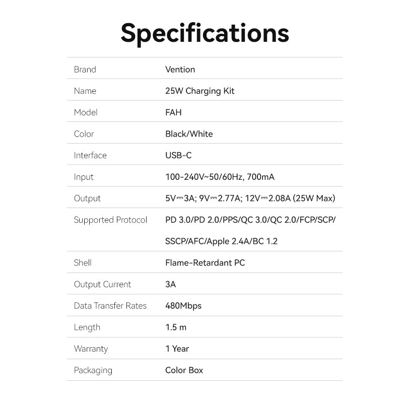
Task: Click the Interface row label
Action: coord(90,156)
